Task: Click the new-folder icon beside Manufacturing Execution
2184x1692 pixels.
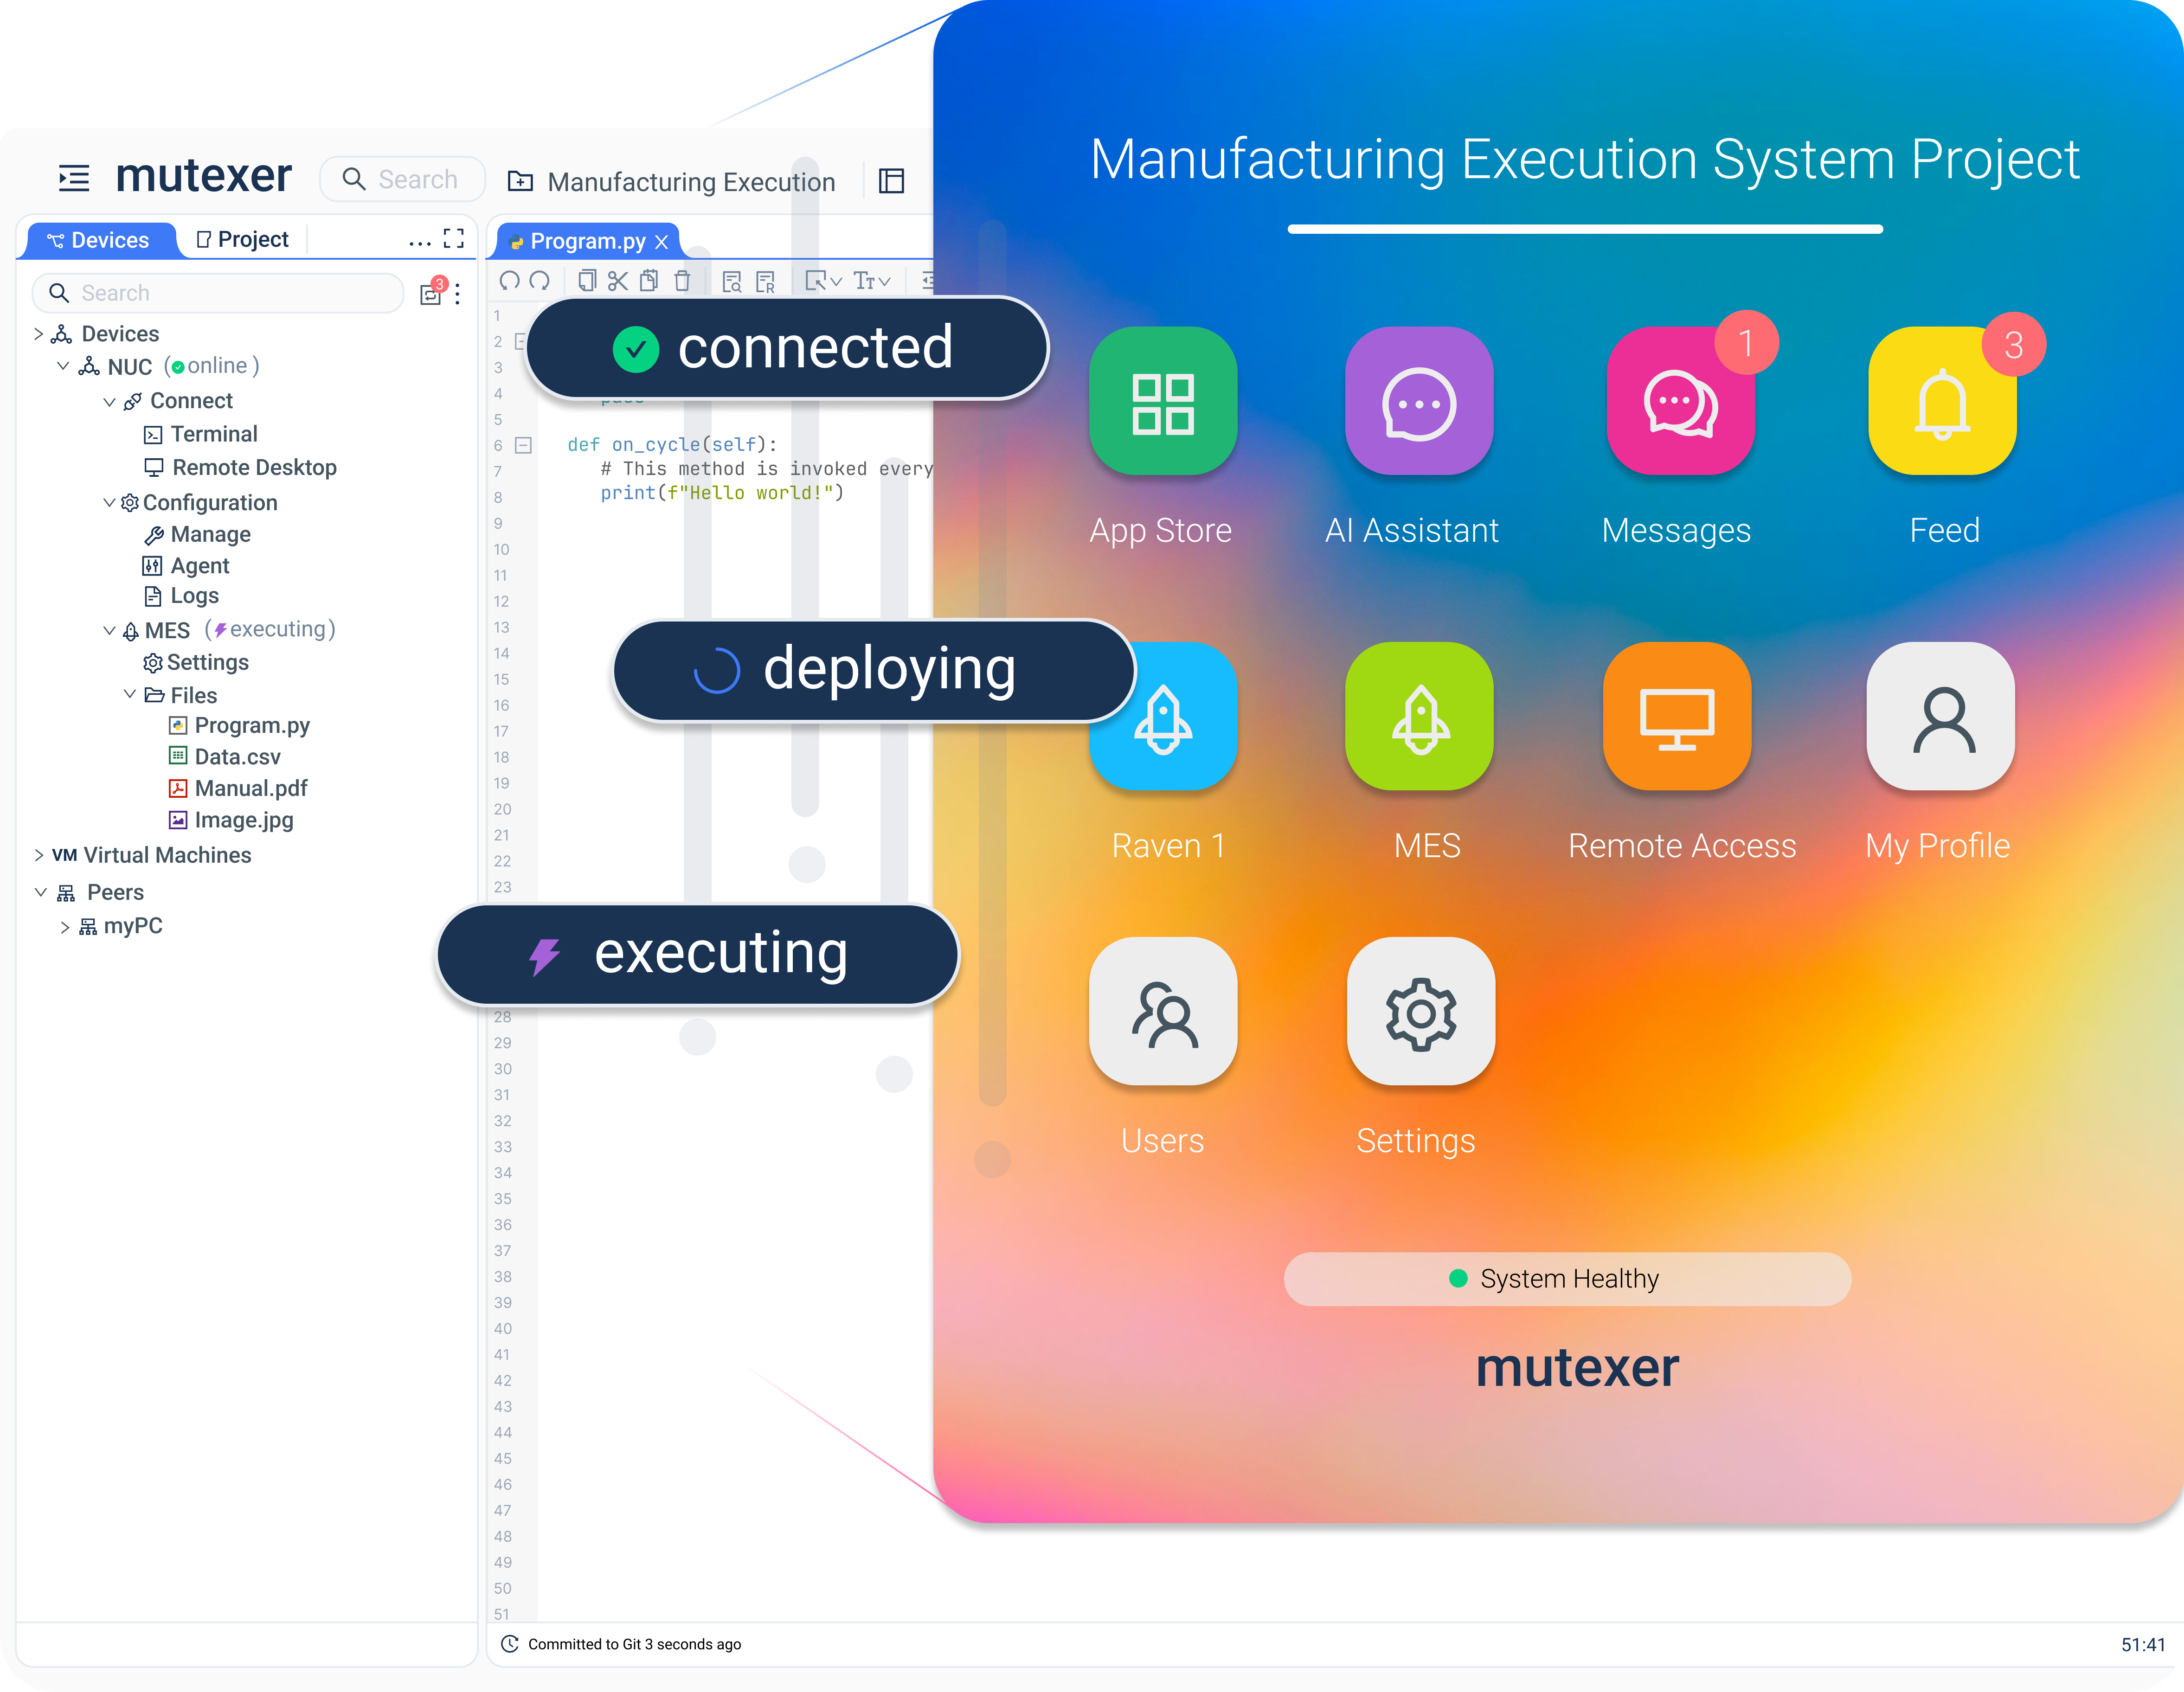Action: (x=520, y=181)
